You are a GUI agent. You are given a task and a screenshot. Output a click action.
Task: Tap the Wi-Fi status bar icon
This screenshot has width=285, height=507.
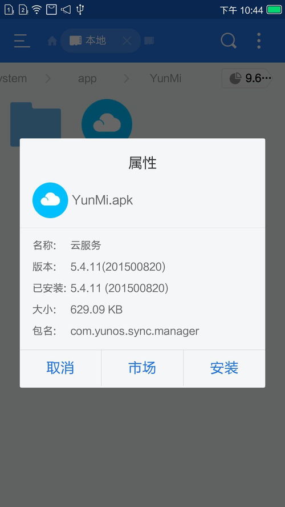[x=37, y=10]
